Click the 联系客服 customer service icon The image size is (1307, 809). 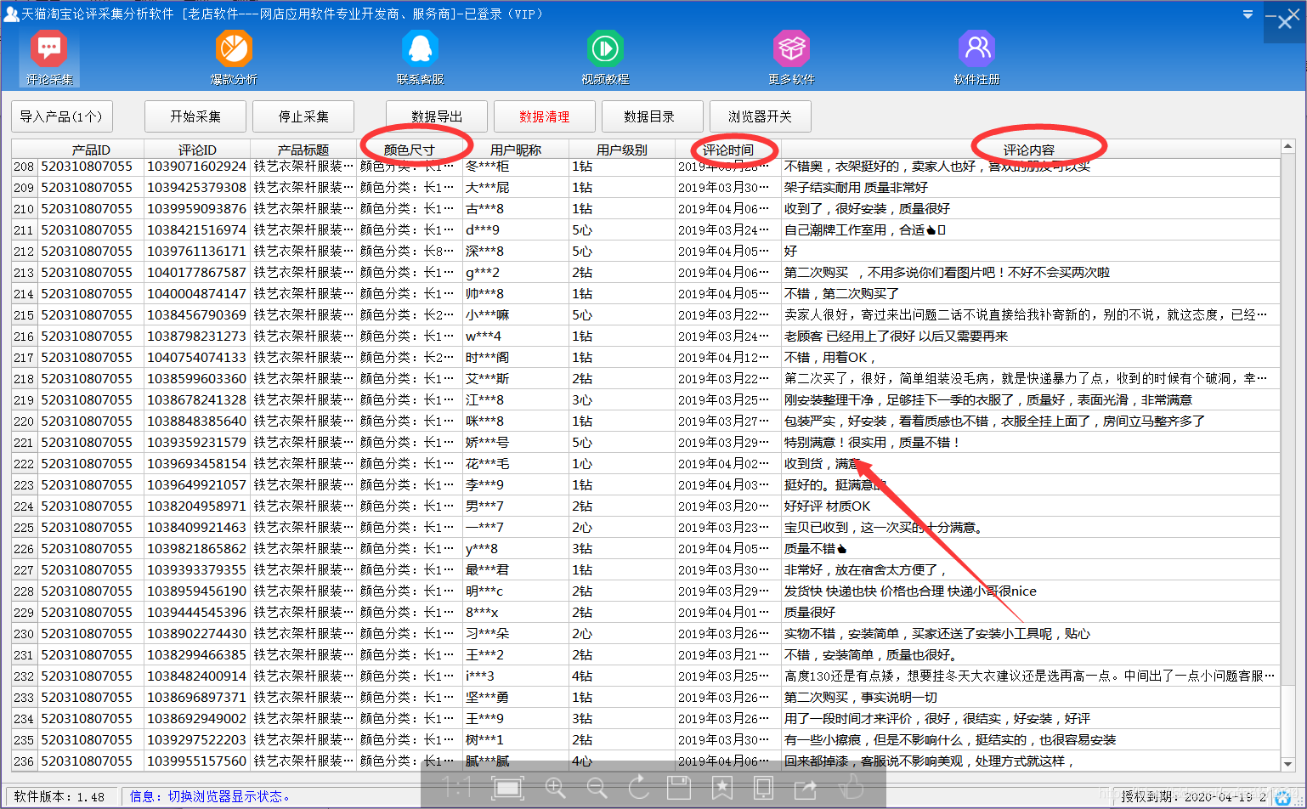click(x=420, y=57)
